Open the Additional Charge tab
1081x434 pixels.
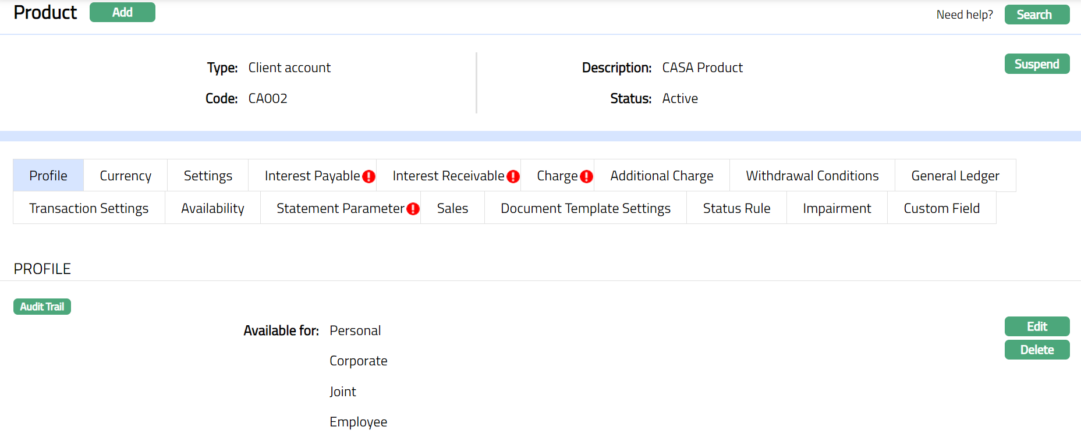661,176
